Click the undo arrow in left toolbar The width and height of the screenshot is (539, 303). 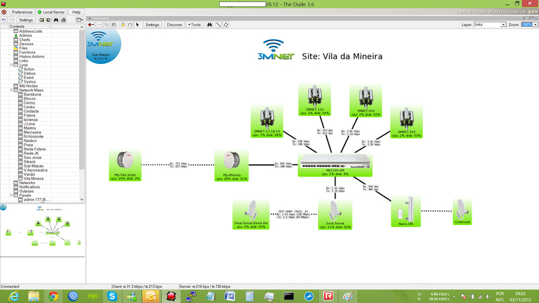(4, 20)
